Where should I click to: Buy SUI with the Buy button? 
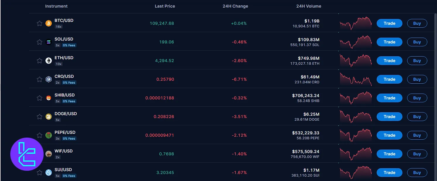417,173
